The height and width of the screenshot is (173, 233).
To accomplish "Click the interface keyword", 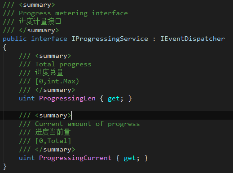I will click(49, 39).
